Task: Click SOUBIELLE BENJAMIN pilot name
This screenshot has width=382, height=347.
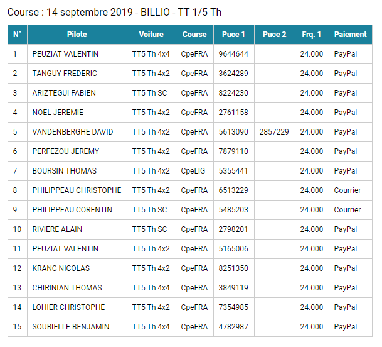Action: pyautogui.click(x=71, y=327)
